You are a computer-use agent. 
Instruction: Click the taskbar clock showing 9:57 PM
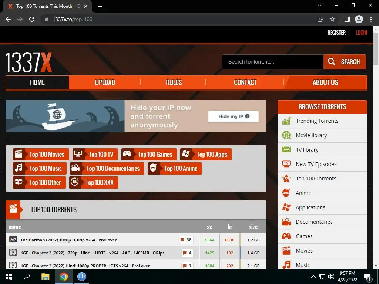tap(347, 277)
